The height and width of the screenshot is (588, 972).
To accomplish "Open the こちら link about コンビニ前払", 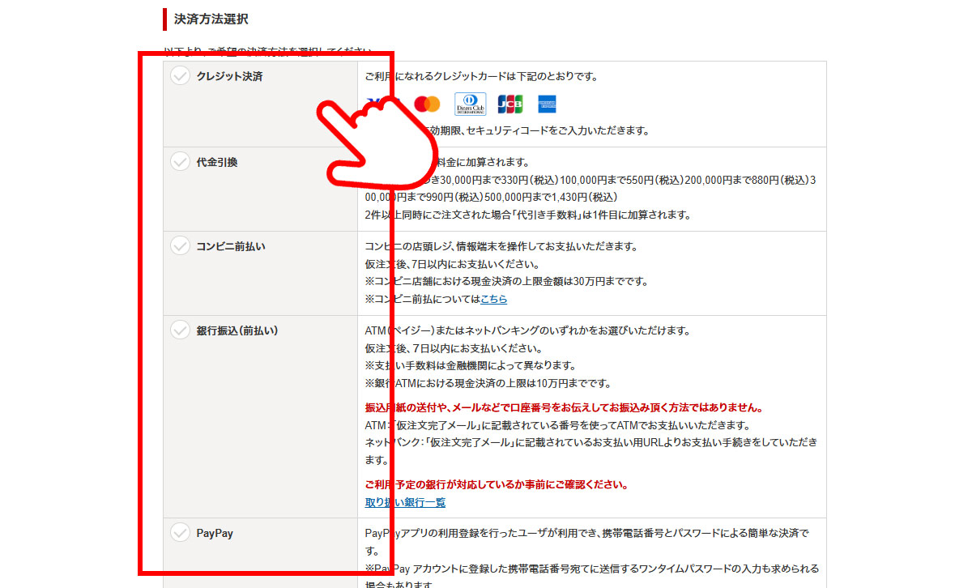I will (493, 299).
